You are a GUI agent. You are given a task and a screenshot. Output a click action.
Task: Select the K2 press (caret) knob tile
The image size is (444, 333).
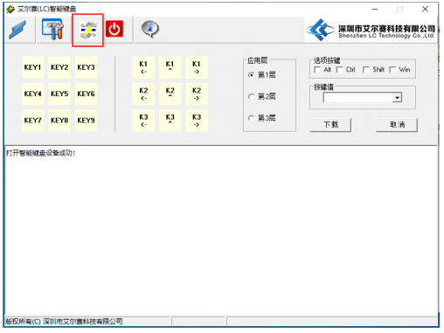(170, 94)
